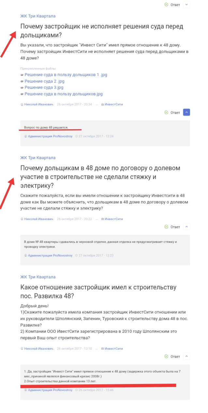Open author Николай Иванович under the last question
This screenshot has width=208, height=413.
tap(37, 349)
